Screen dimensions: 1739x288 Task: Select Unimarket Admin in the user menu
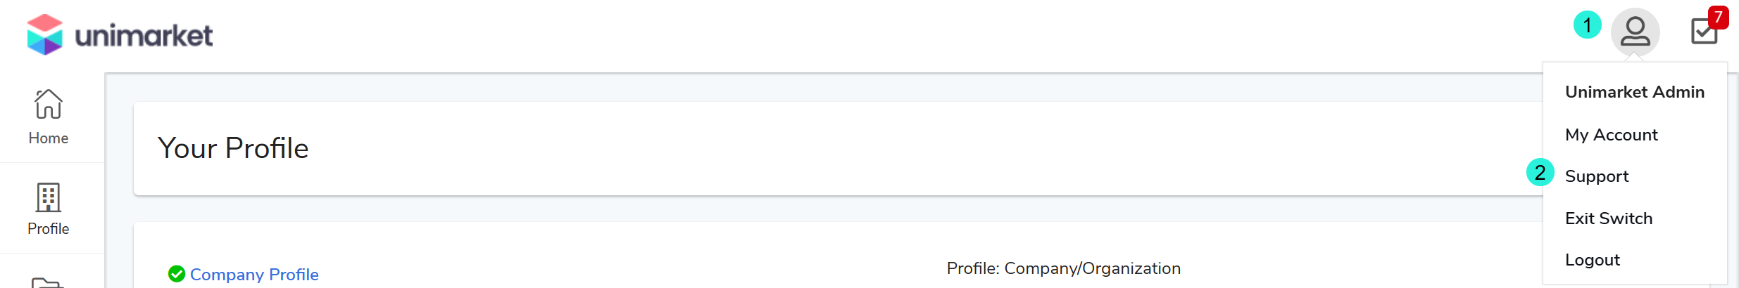1634,92
